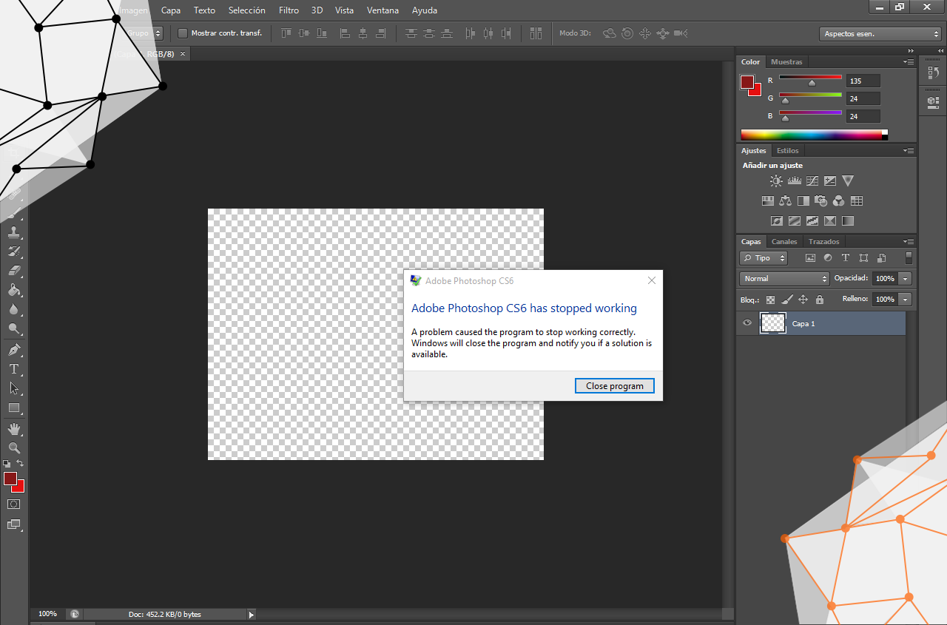Select the Clone Stamp tool
The image size is (947, 625).
(x=14, y=232)
